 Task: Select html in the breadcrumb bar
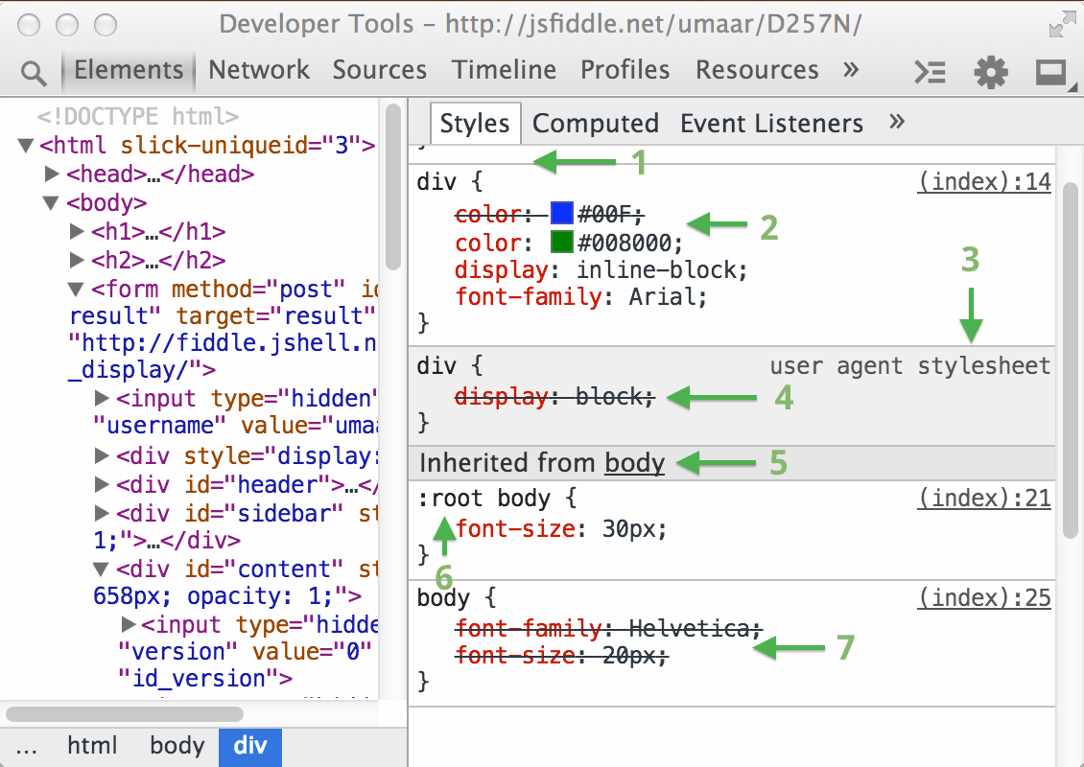(x=92, y=746)
